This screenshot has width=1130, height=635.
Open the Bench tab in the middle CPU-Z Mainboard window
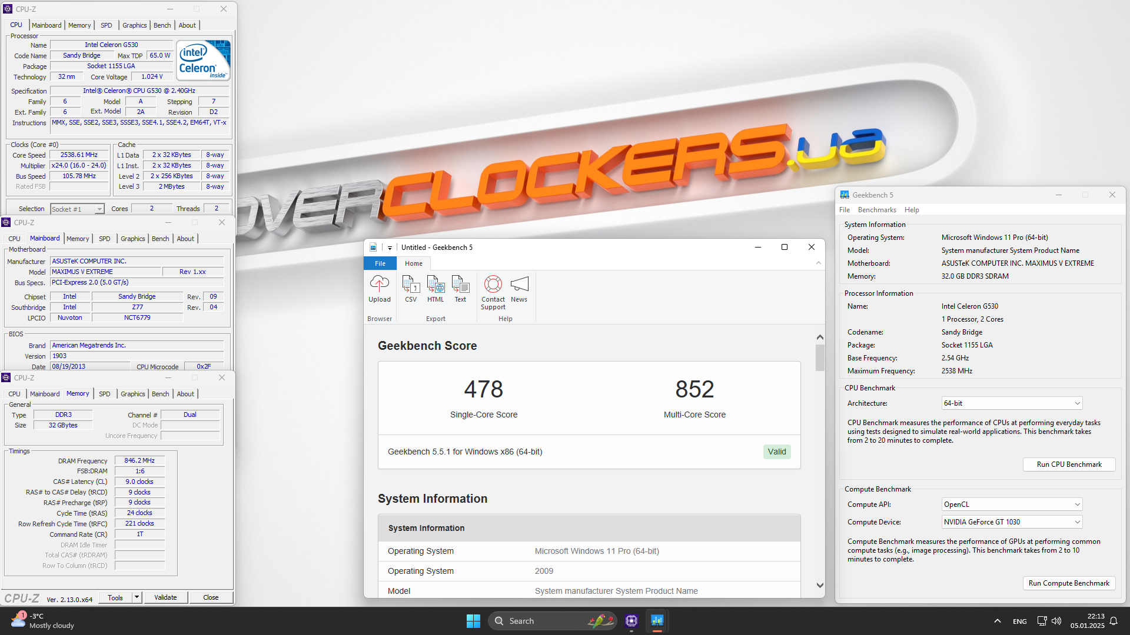(160, 239)
